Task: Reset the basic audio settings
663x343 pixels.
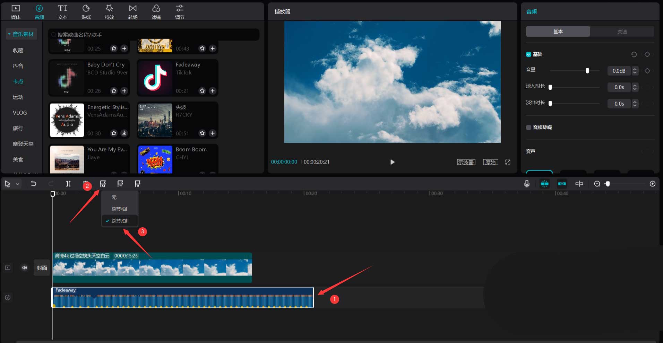Action: point(634,54)
